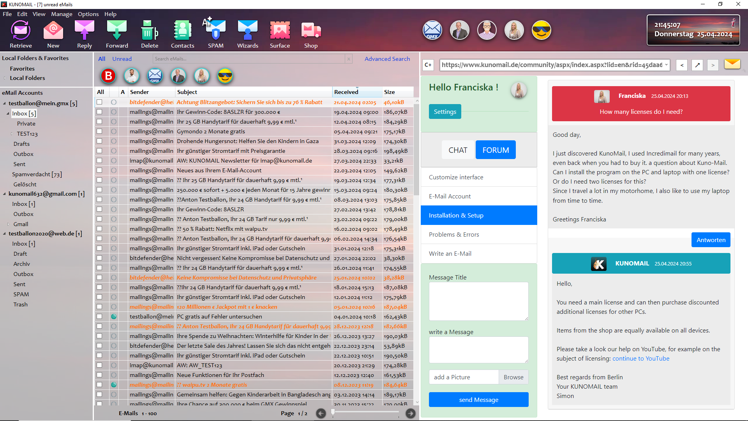The height and width of the screenshot is (421, 748).
Task: Click the red B filter icon
Action: 108,76
